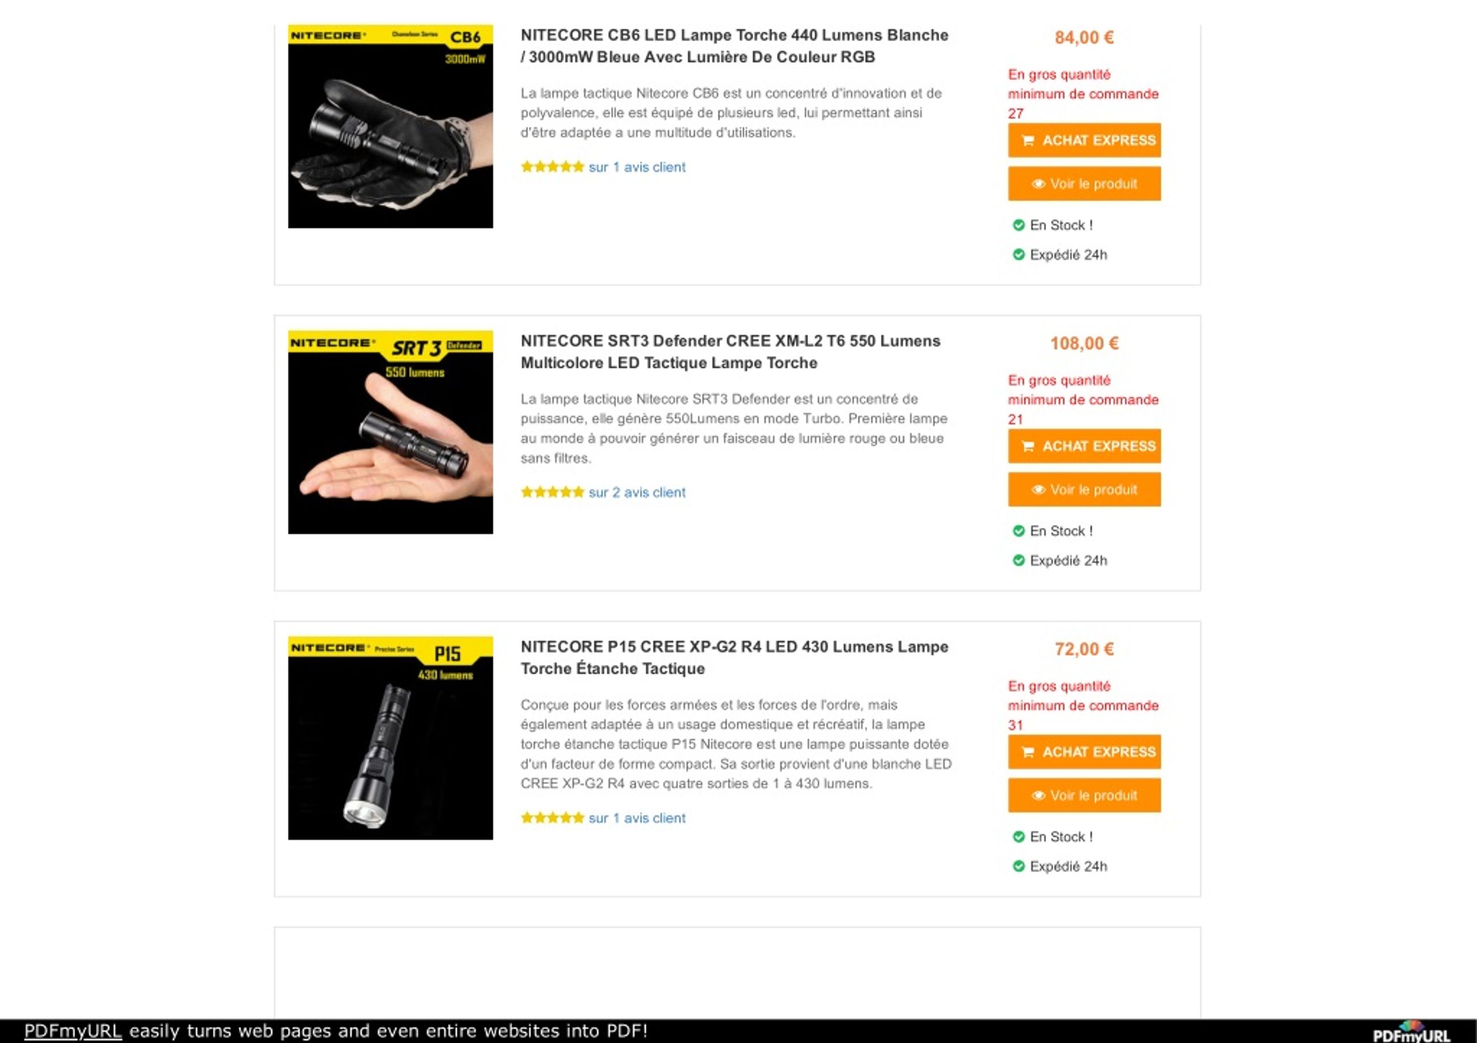Open the NITECORE SRT3 Defender title link
The image size is (1477, 1043).
731,352
